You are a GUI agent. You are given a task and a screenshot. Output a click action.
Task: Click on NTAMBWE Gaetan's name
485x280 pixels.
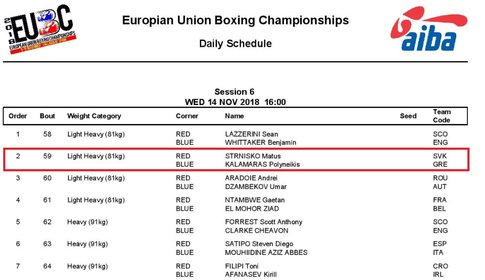pyautogui.click(x=255, y=200)
